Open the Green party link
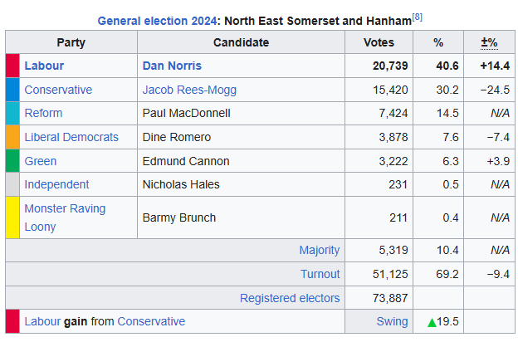 [41, 161]
